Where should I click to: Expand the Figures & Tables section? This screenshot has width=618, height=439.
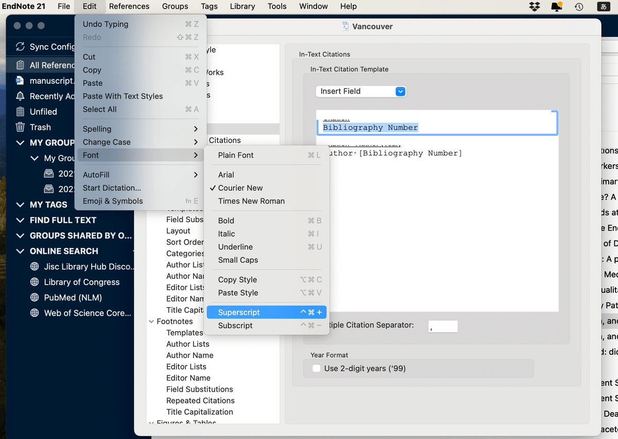151,422
